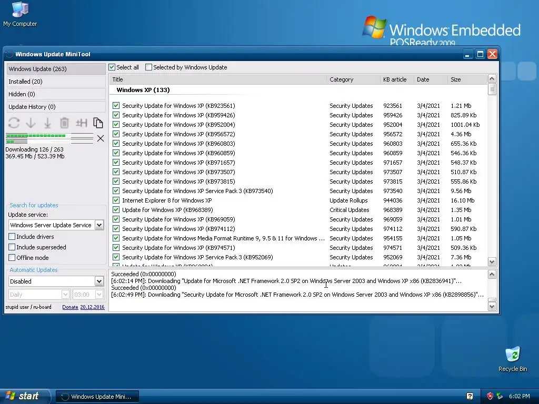
Task: Click the Windows Update tray icon beside shield
Action: (500, 396)
